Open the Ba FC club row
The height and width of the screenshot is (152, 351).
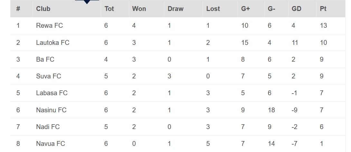[45, 59]
